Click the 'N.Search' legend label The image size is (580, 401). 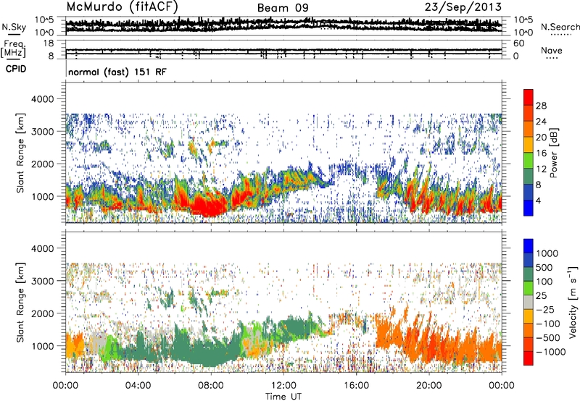(560, 27)
